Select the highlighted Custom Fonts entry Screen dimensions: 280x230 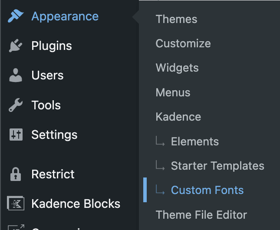pyautogui.click(x=207, y=190)
